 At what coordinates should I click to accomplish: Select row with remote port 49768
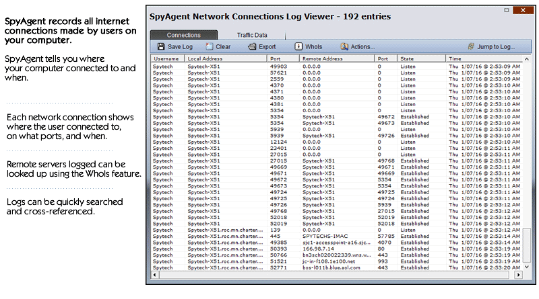(337, 161)
